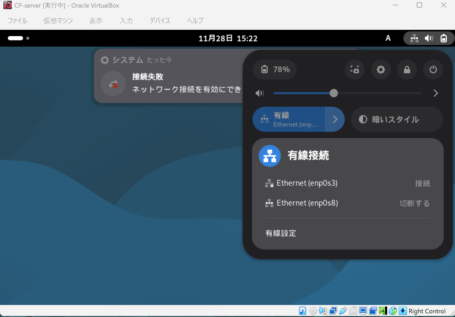
Task: Open the 入力 menu
Action: pyautogui.click(x=126, y=21)
